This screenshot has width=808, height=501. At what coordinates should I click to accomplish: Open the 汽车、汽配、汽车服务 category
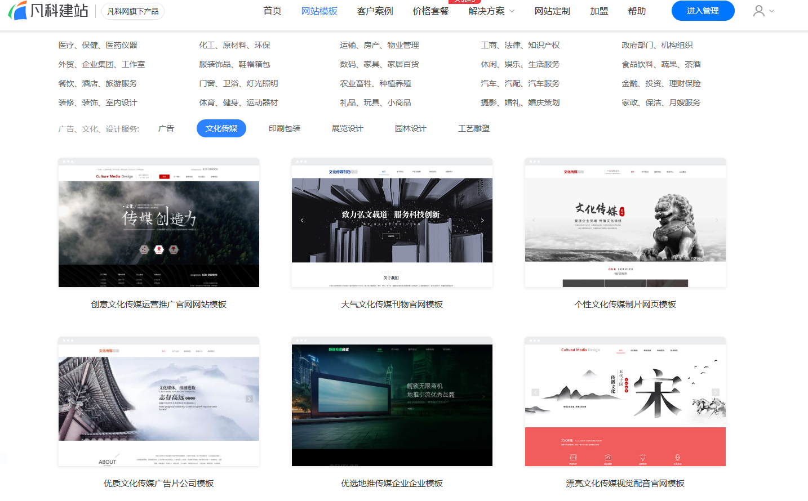(x=521, y=83)
